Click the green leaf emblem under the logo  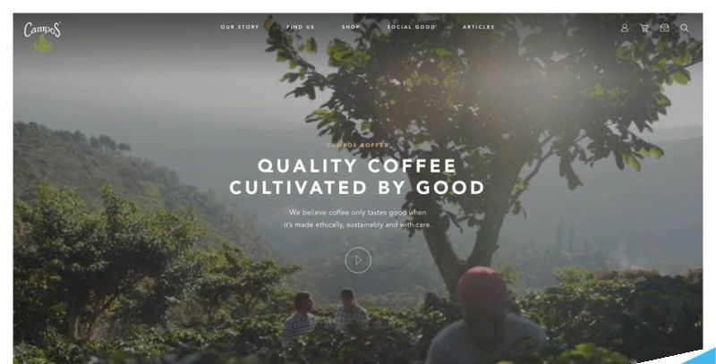pos(43,44)
